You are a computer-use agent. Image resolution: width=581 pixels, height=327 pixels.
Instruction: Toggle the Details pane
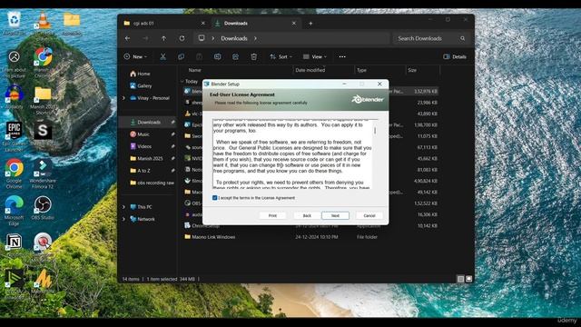tap(455, 56)
